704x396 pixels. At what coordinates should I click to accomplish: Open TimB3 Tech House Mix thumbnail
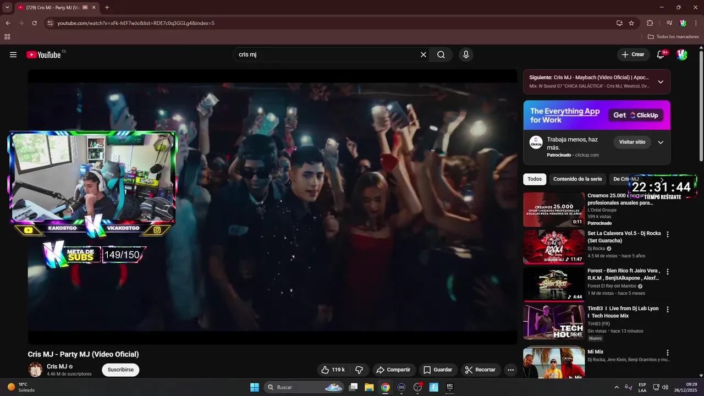coord(553,322)
